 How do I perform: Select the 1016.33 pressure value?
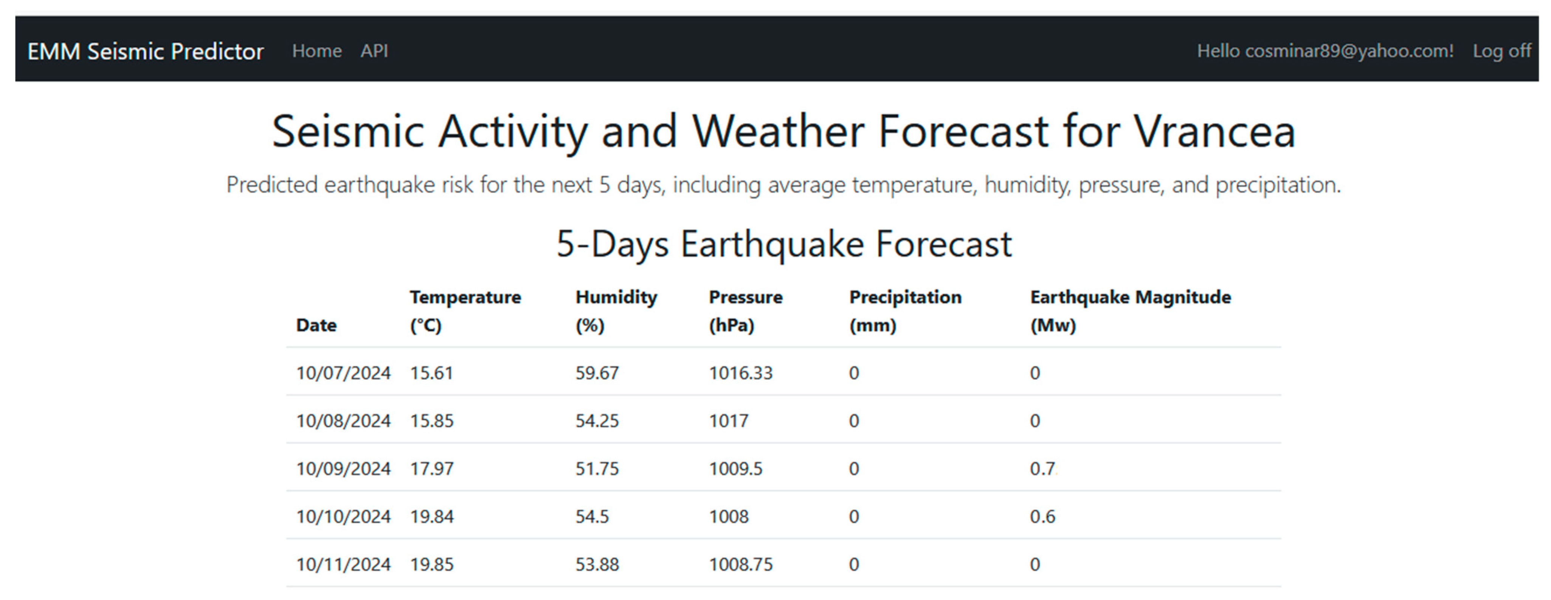click(x=740, y=373)
